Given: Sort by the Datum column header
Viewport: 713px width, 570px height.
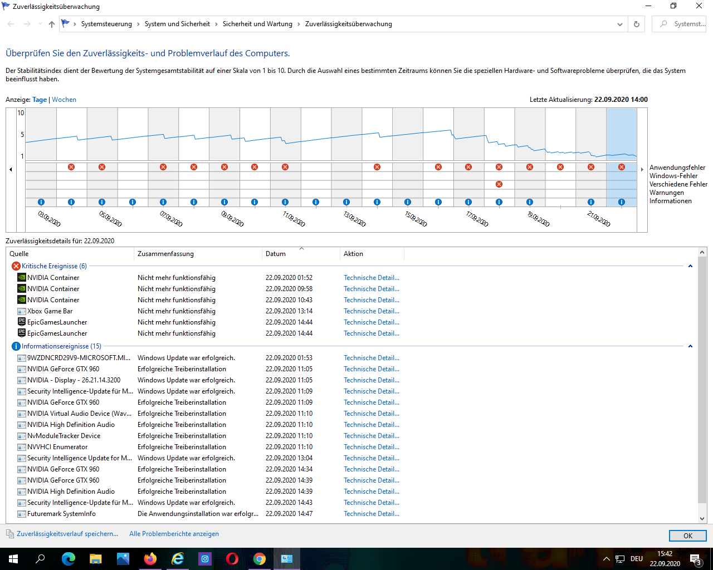Looking at the screenshot, I should pos(301,254).
